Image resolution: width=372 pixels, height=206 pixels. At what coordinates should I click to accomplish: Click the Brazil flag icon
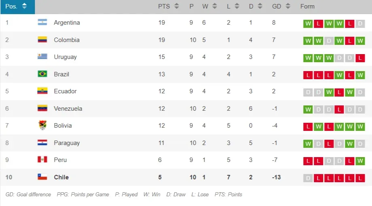[x=42, y=74]
